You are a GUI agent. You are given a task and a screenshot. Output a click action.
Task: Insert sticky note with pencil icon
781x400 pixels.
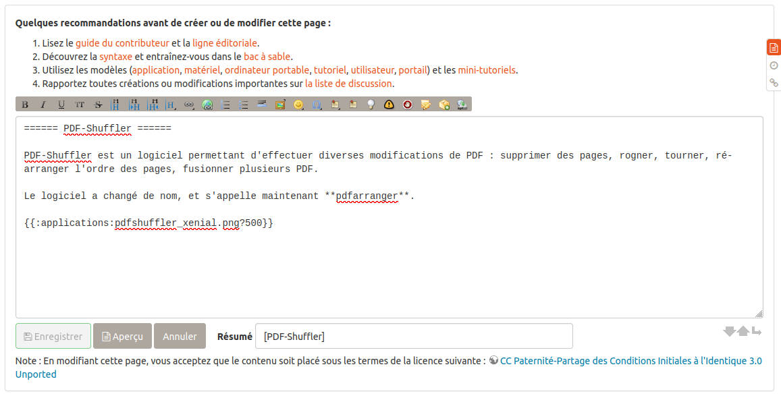(426, 105)
